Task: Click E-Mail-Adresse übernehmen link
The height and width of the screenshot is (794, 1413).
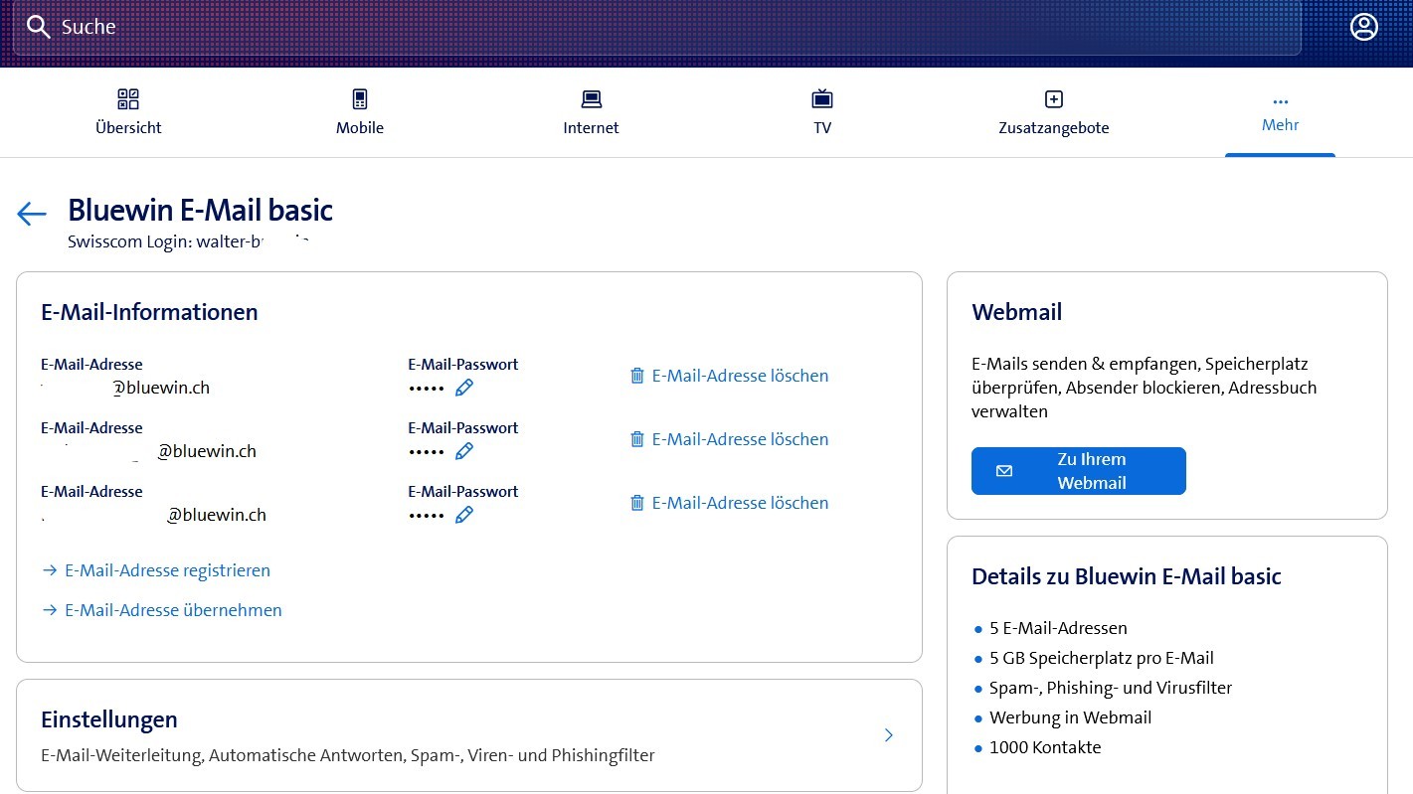Action: point(173,610)
